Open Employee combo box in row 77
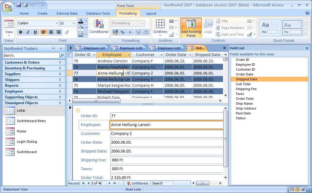Image resolution: width=312 pixels, height=193 pixels. (128, 73)
